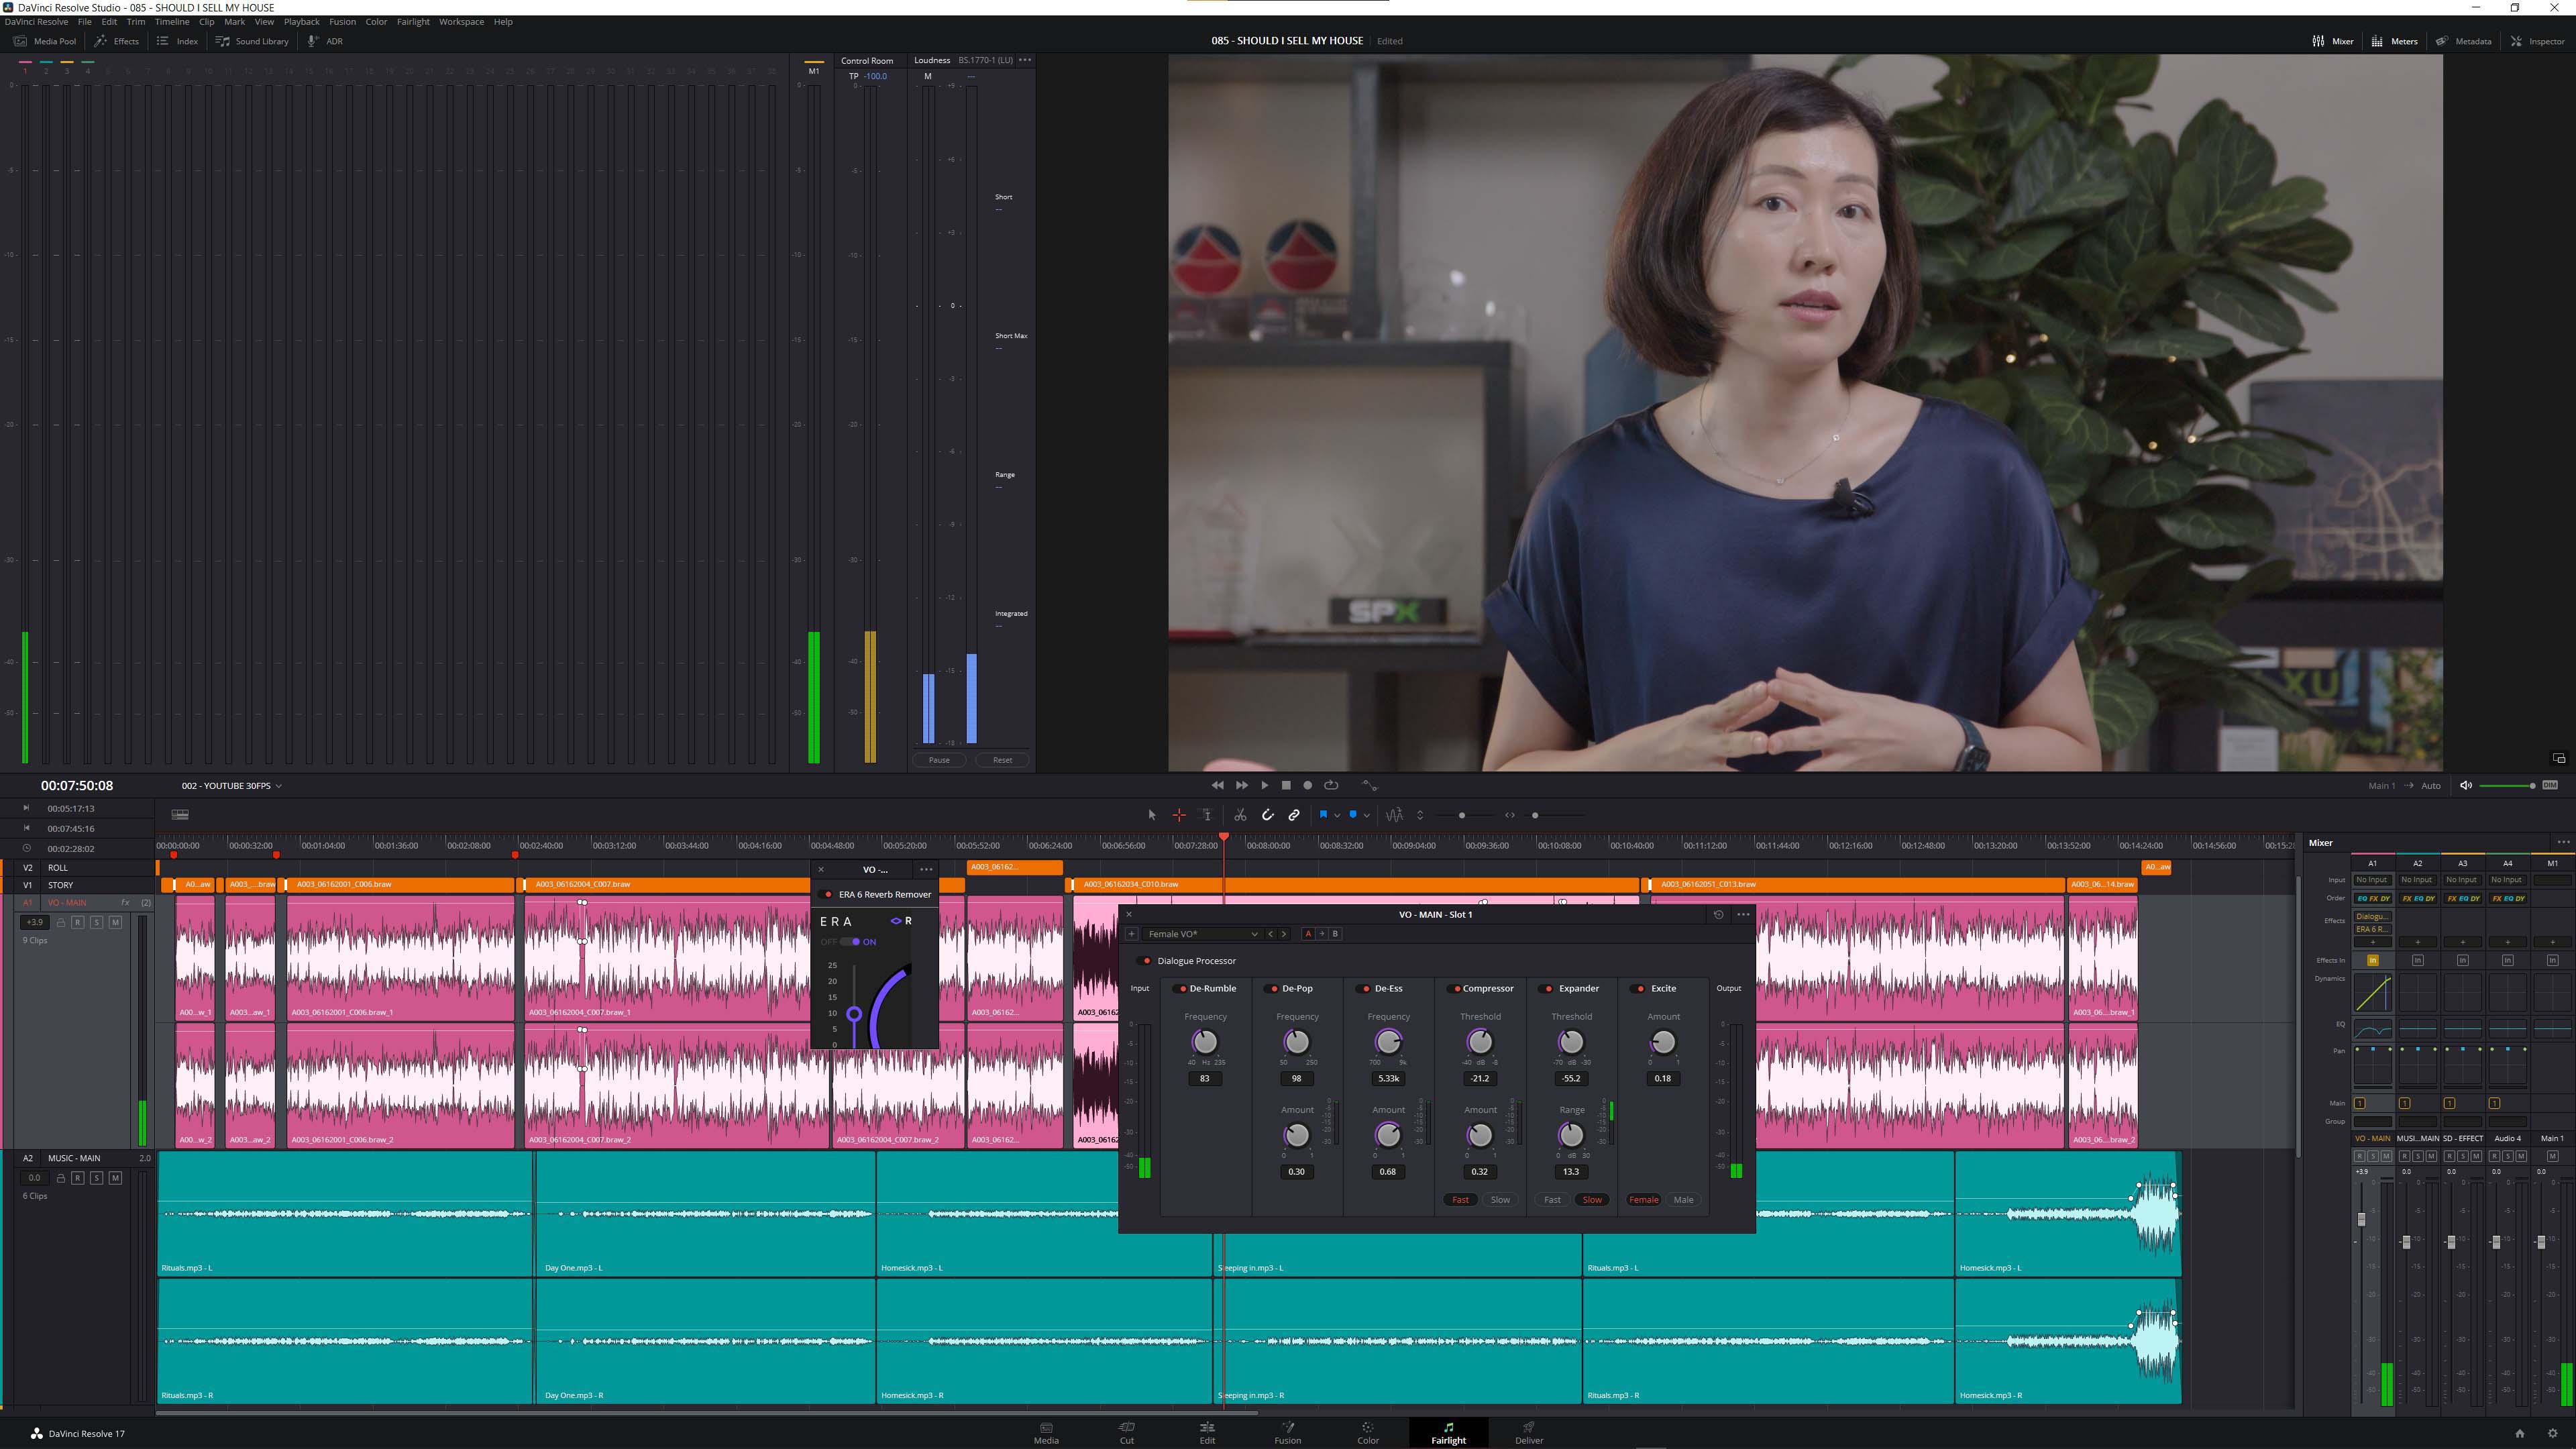Switch to the Edit page tab

click(x=1207, y=1432)
